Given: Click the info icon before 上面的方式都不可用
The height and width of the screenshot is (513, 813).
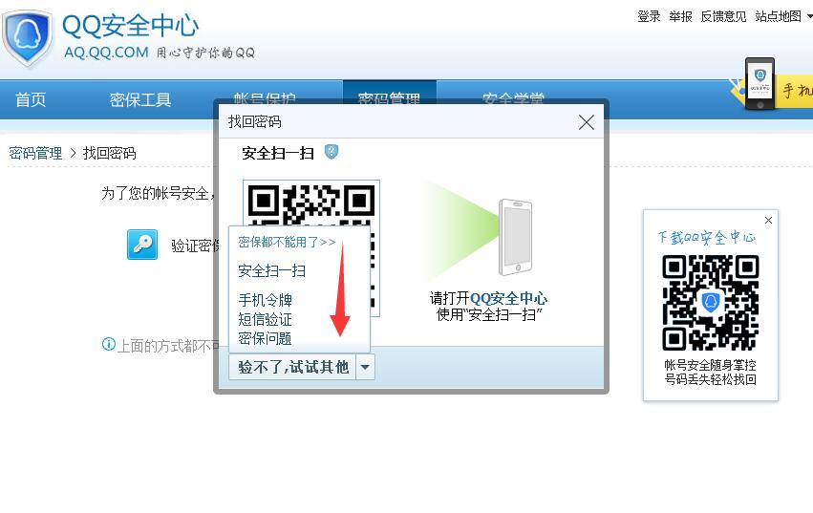Looking at the screenshot, I should 108,344.
